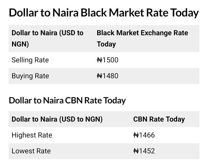
Task: Click the 'Dollar to Naira Black Market Rate Today' heading
Action: tap(104, 13)
